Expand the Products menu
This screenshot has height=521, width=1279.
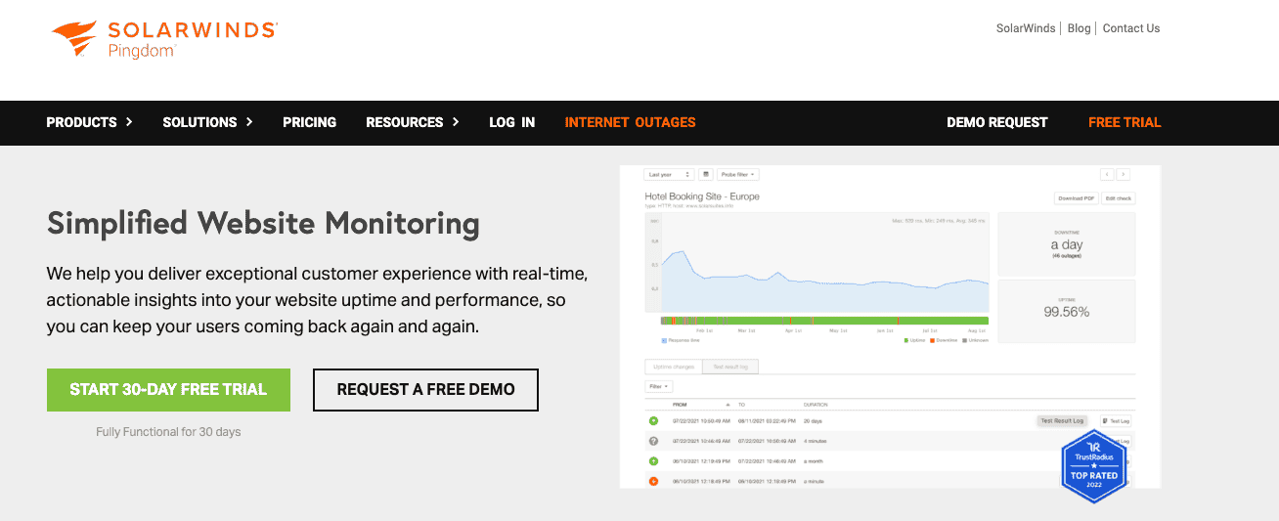(89, 122)
